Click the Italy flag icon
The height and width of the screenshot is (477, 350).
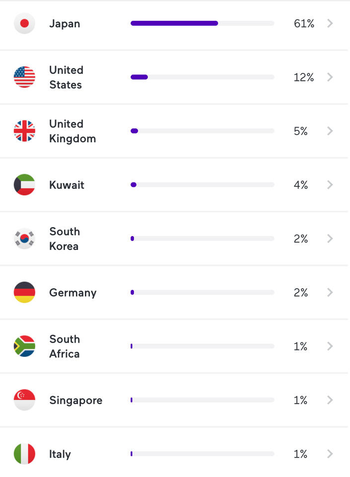[24, 454]
